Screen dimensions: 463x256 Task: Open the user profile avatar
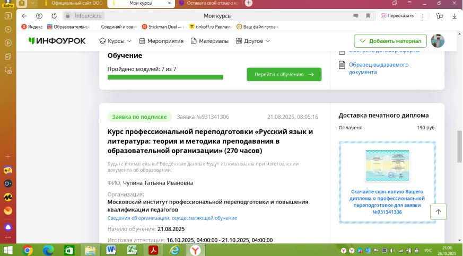point(438,41)
